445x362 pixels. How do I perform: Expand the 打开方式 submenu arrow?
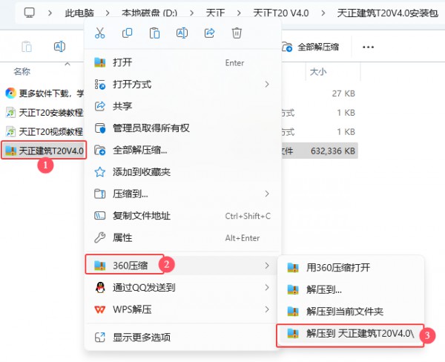click(266, 85)
